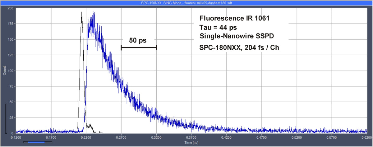Click the 0.6200 time axis tick label
Viewport: 373px width, 147px height.
pos(366,137)
